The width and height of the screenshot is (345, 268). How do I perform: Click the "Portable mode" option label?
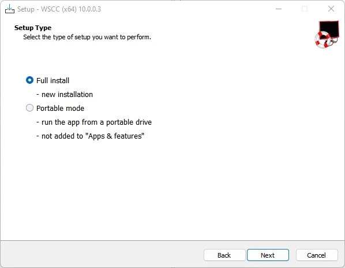coord(60,109)
